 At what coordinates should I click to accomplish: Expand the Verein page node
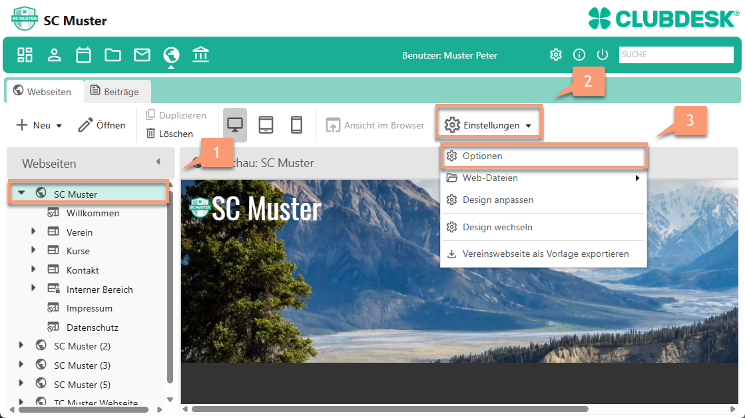pyautogui.click(x=33, y=232)
